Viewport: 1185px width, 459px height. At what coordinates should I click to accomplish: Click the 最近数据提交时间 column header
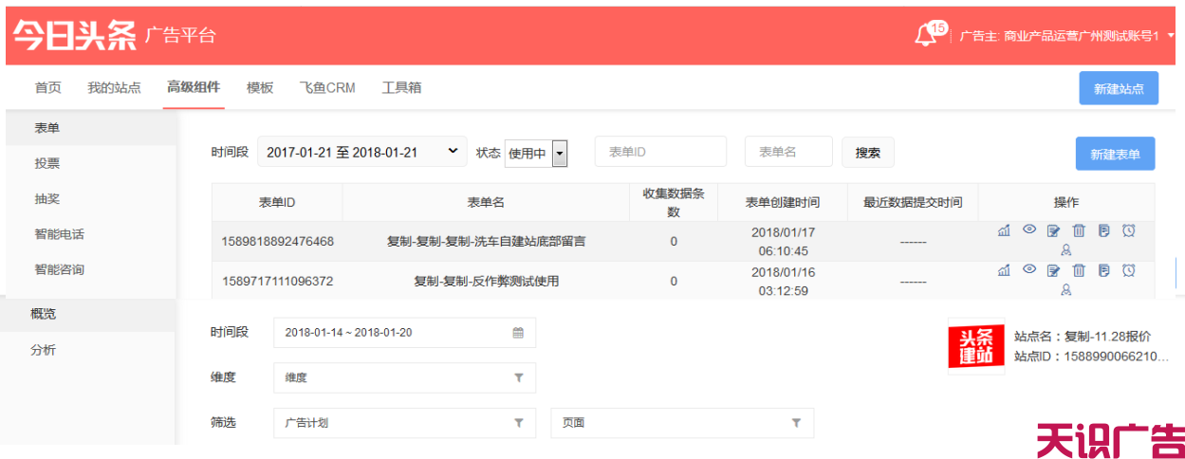click(x=913, y=202)
